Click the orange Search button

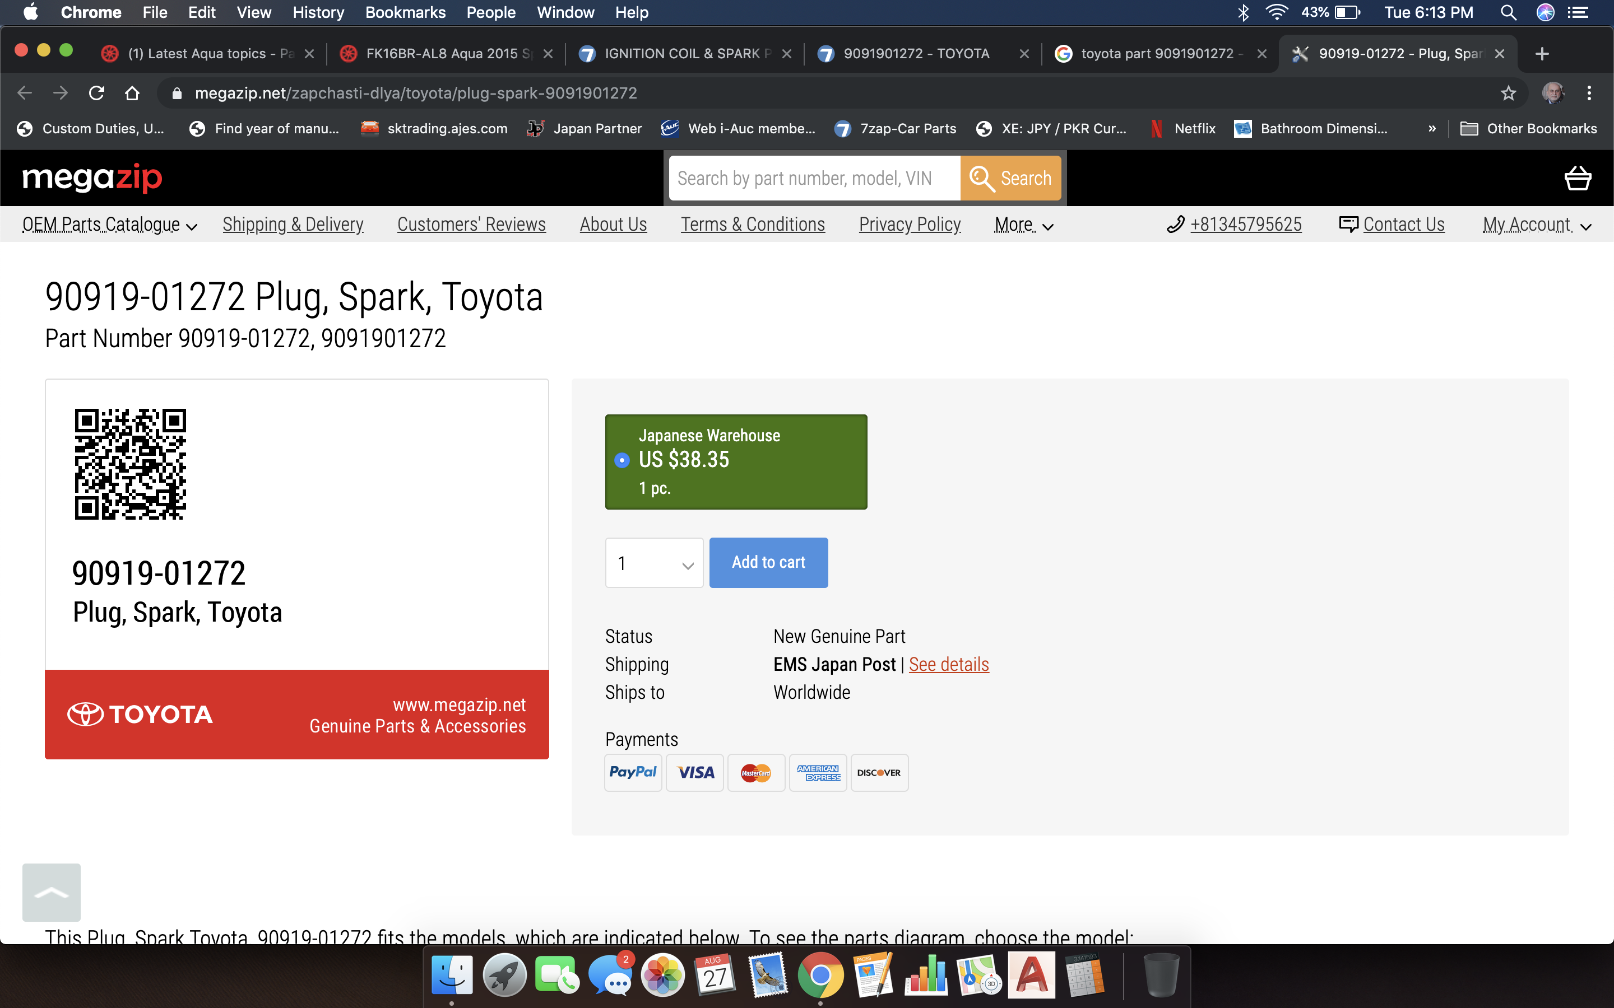pos(1010,178)
